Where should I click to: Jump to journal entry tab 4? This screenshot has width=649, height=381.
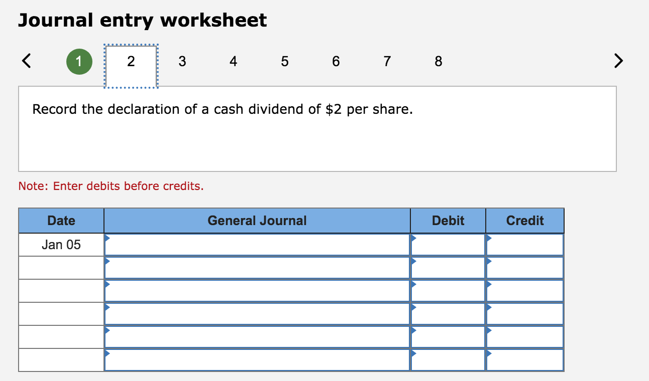233,61
